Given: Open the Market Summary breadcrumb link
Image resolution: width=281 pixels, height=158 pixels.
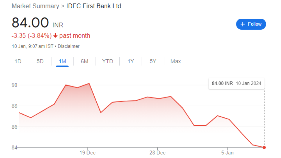Looking at the screenshot, I should pos(35,6).
